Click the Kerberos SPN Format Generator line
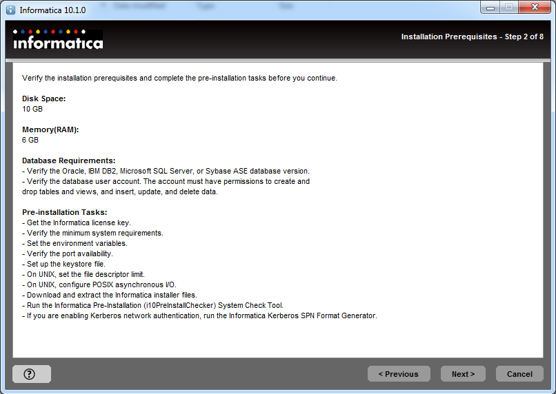The image size is (556, 394). coord(199,315)
